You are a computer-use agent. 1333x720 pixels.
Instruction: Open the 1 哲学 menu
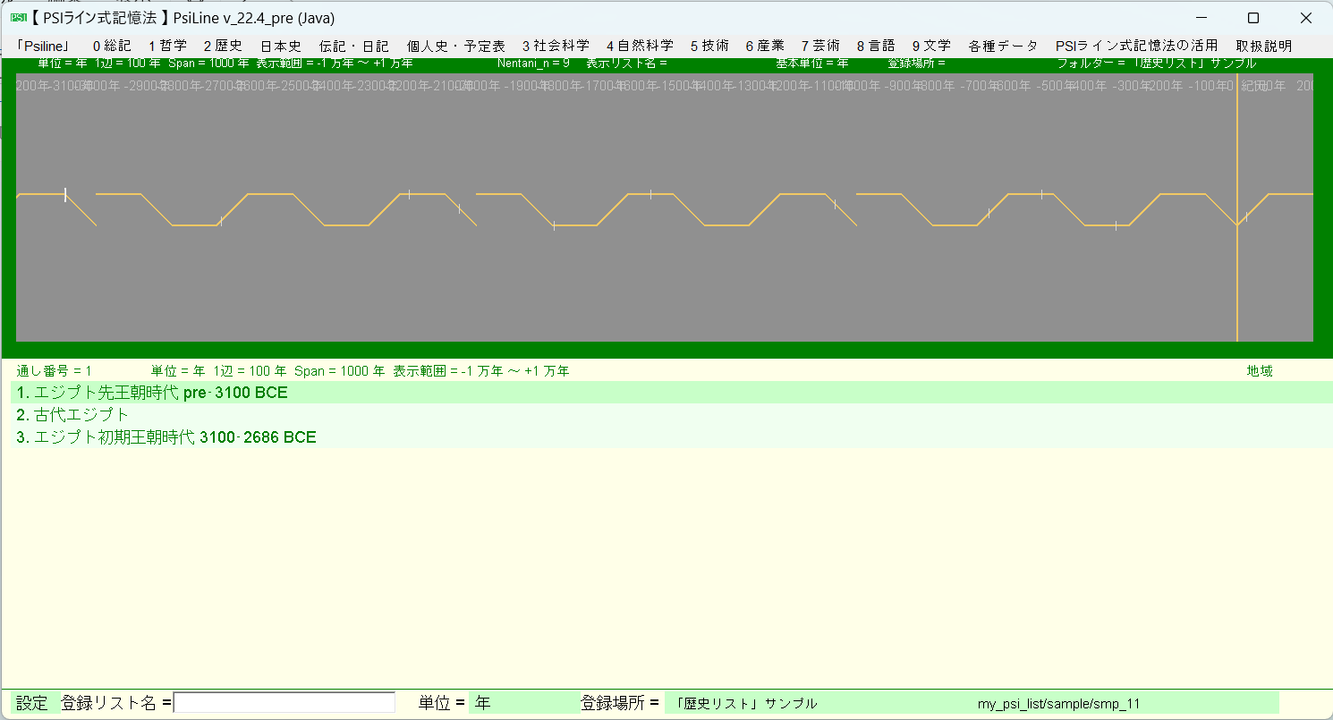click(167, 46)
